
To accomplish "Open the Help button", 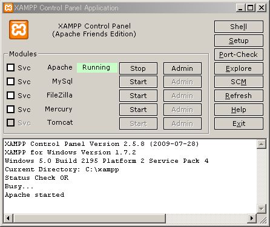I will tap(239, 110).
